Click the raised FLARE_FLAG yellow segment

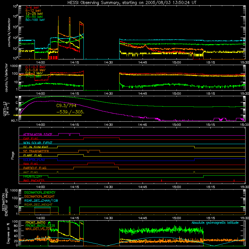[71, 154]
